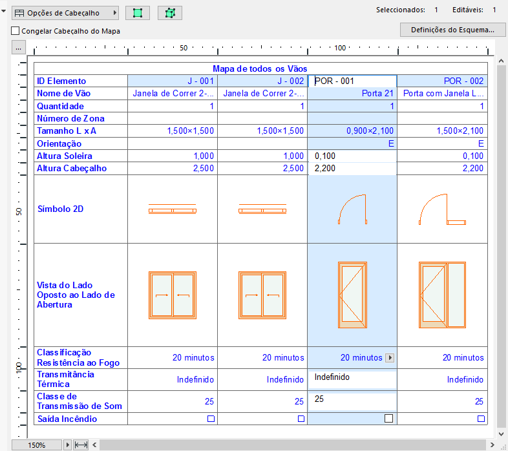Click the horizontal scrollbar left arrow
The image size is (508, 451).
point(94,445)
